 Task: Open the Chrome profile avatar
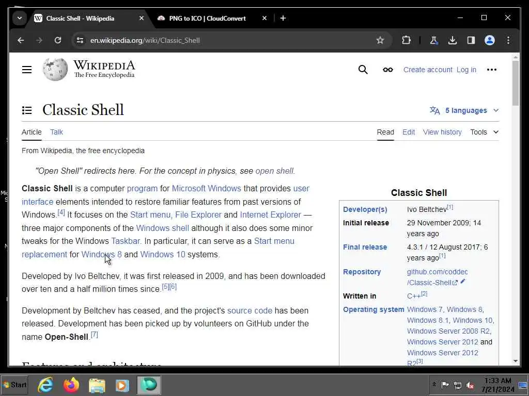(x=490, y=40)
